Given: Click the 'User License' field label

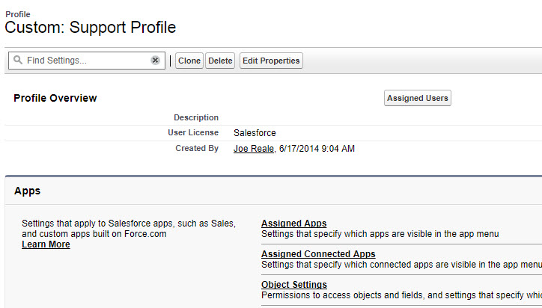Looking at the screenshot, I should click(x=193, y=132).
